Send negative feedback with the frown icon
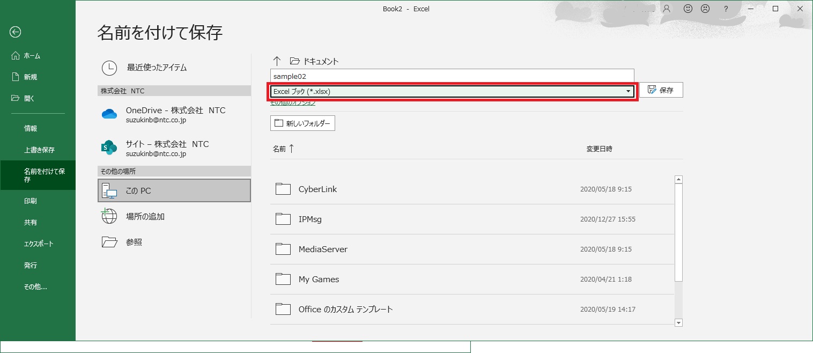The image size is (813, 353). coord(705,9)
